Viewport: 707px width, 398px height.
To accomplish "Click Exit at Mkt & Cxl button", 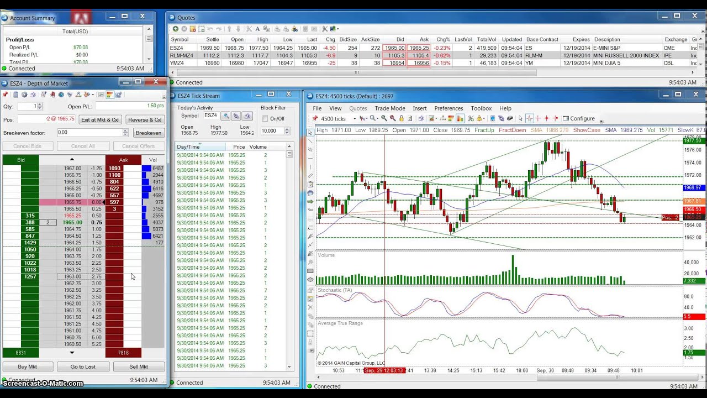I will pos(100,119).
